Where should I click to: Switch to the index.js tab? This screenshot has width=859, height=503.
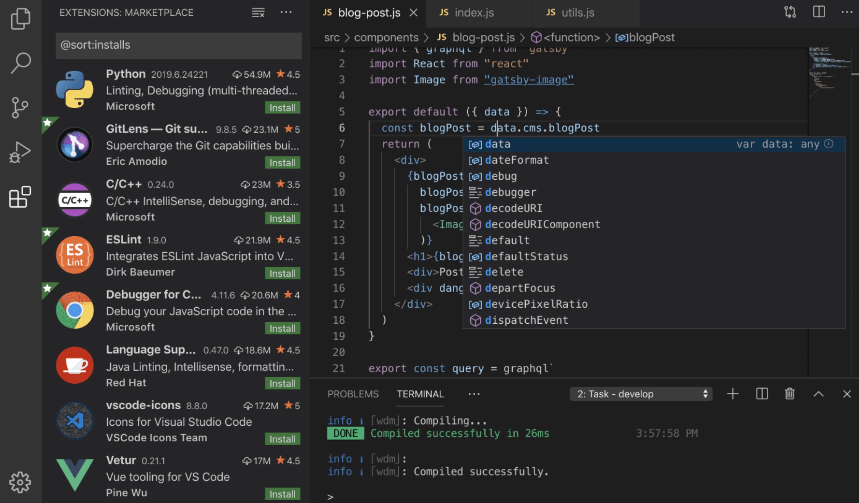coord(474,13)
